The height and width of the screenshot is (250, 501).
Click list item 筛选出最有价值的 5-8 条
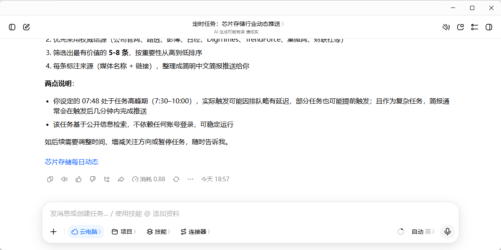[x=128, y=53]
